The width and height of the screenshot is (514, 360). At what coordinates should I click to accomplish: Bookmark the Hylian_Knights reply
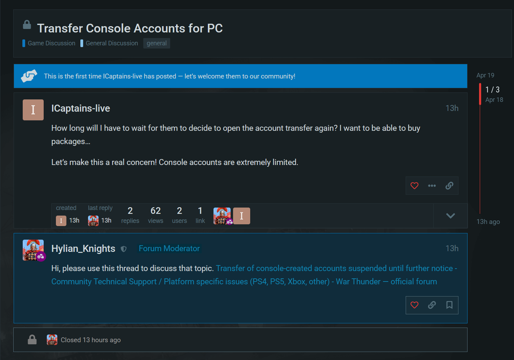(449, 305)
